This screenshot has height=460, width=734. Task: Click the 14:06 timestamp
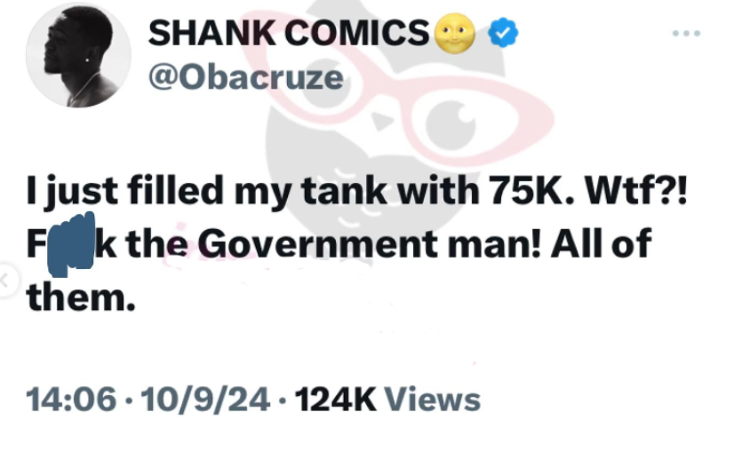[72, 399]
